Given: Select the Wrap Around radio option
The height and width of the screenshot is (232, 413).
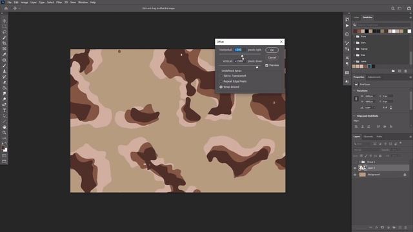Looking at the screenshot, I should pyautogui.click(x=221, y=87).
